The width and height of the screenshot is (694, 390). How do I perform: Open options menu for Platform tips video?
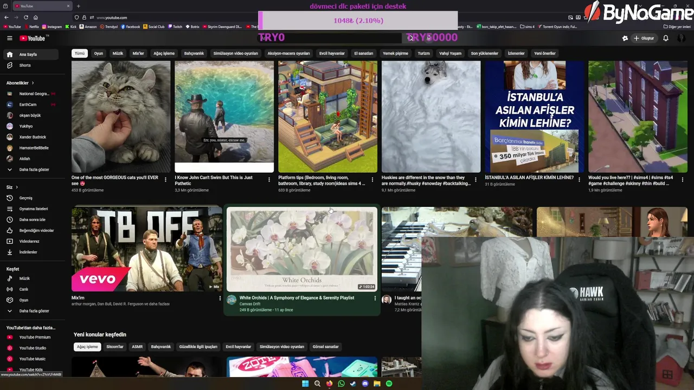(x=372, y=179)
